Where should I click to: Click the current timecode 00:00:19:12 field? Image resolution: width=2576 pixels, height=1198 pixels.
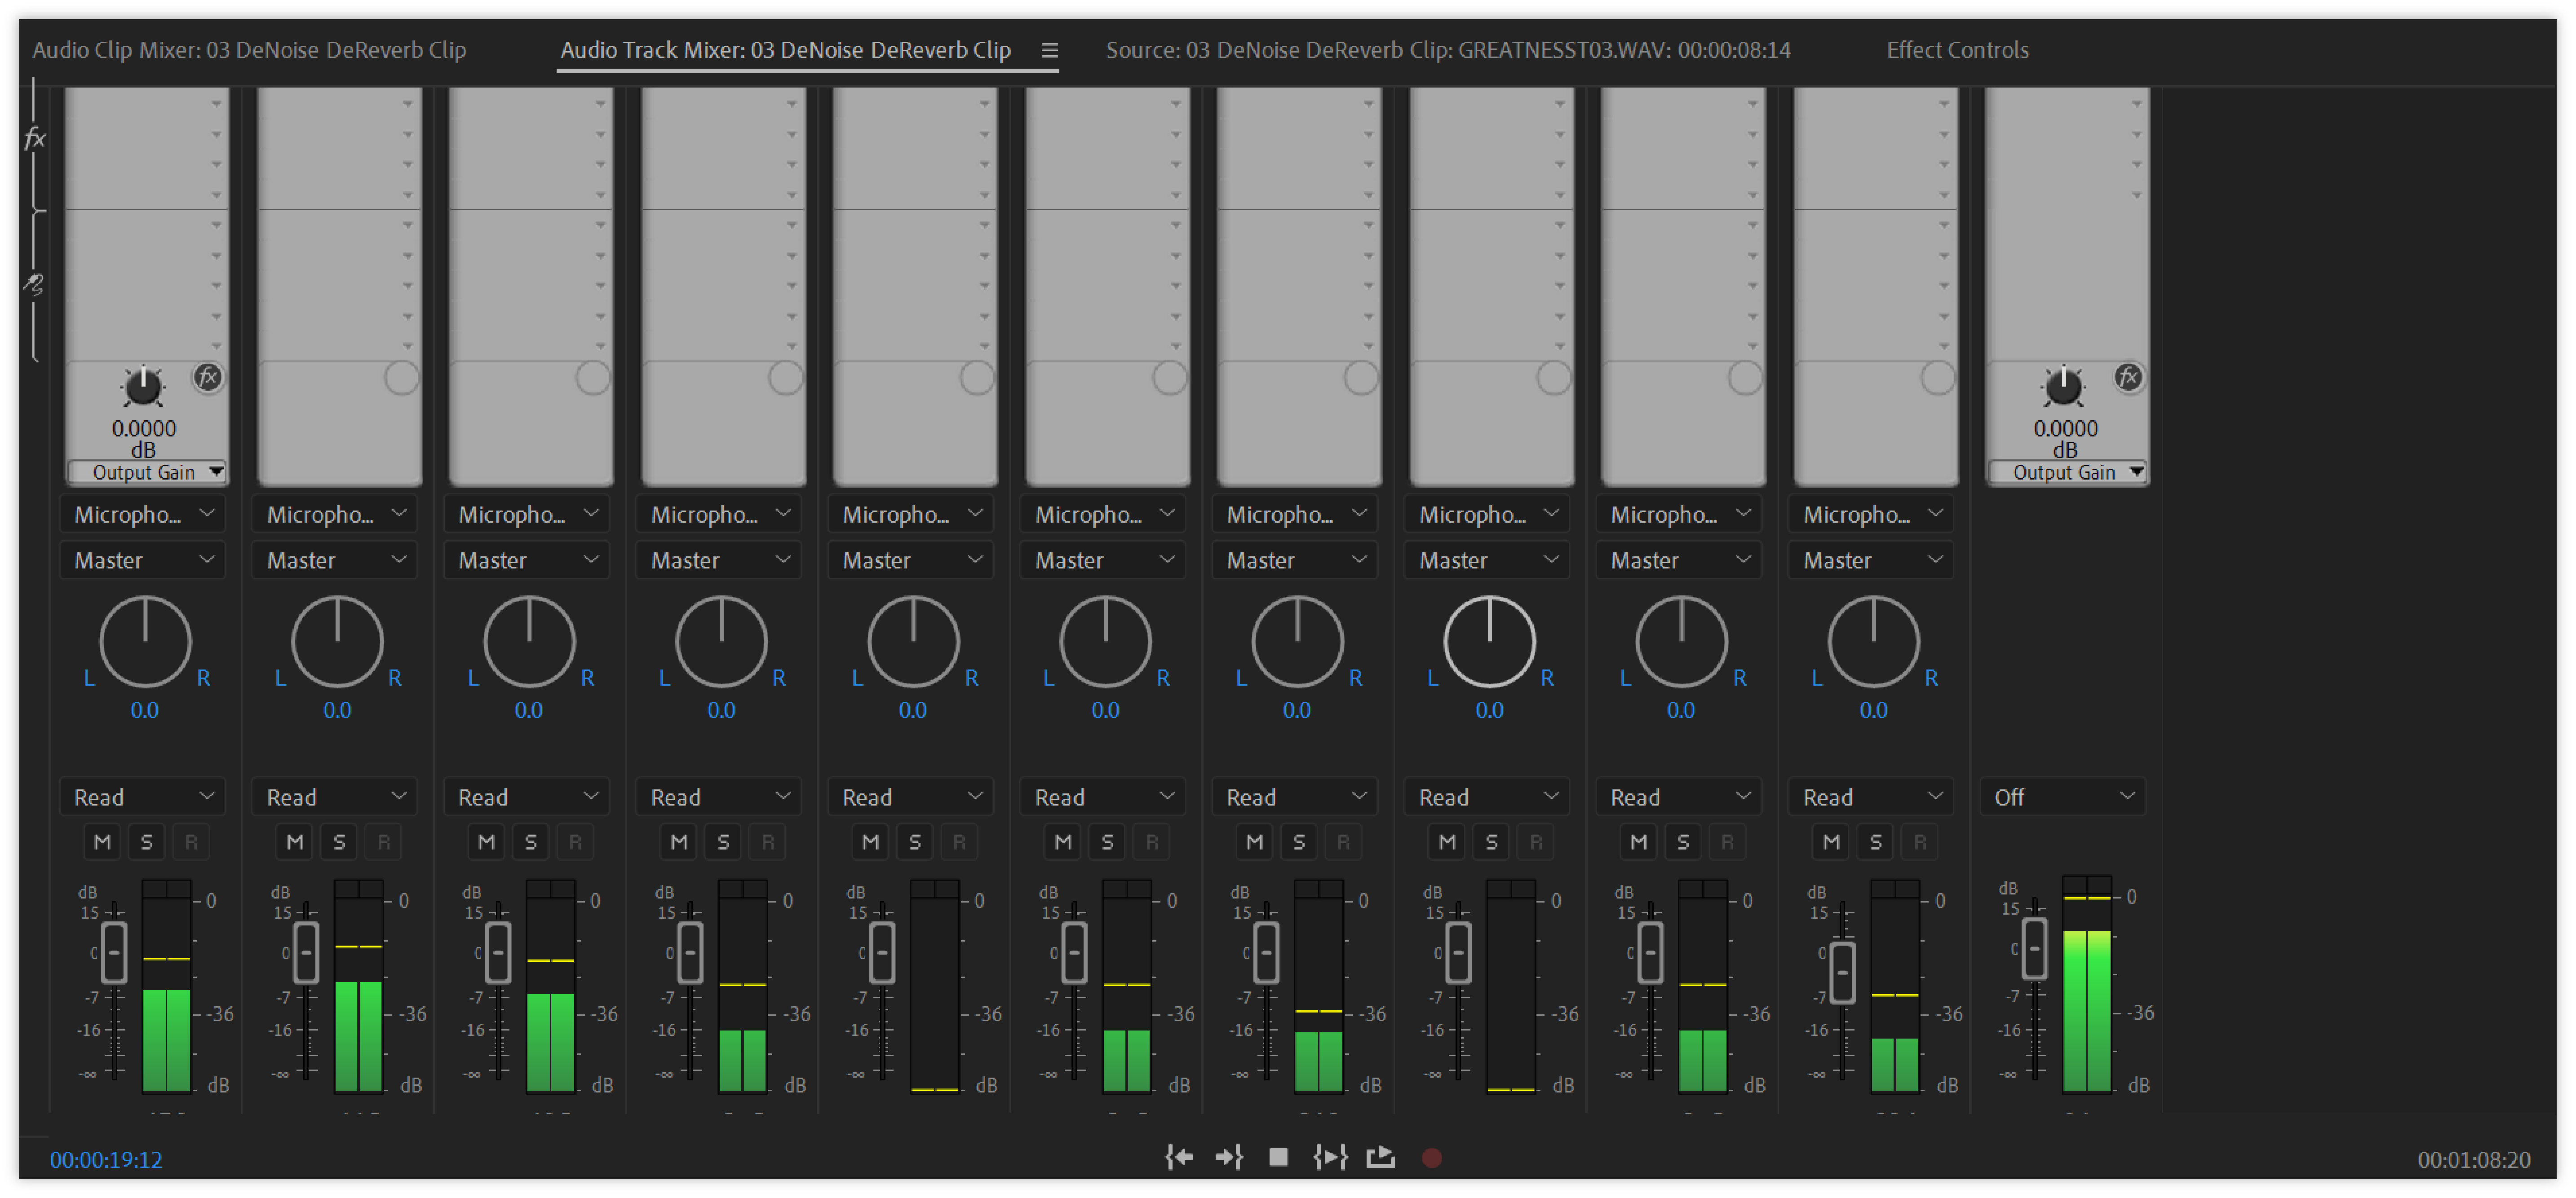[x=106, y=1160]
